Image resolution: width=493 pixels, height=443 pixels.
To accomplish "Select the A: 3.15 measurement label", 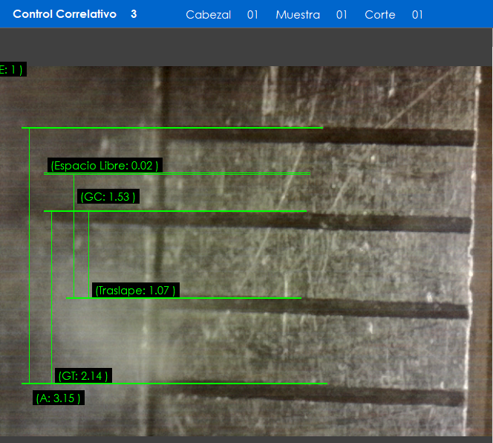I will pos(58,398).
